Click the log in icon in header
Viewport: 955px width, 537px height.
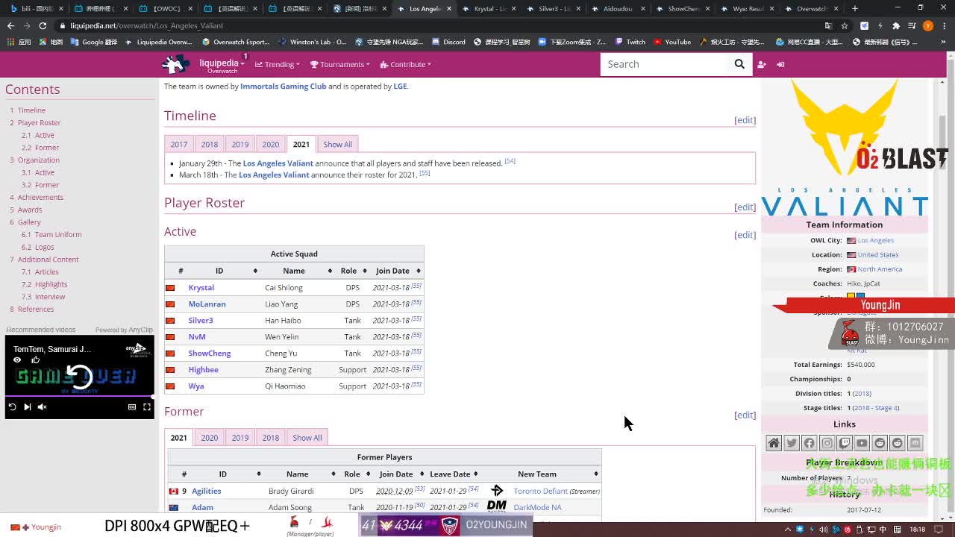coord(780,64)
